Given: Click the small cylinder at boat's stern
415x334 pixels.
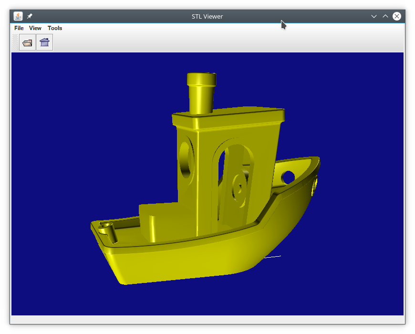Looking at the screenshot, I should (x=108, y=232).
